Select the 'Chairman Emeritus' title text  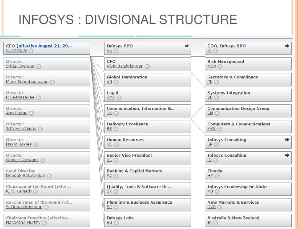pos(26,218)
